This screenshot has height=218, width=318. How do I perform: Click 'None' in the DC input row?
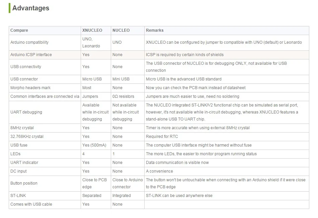click(117, 172)
